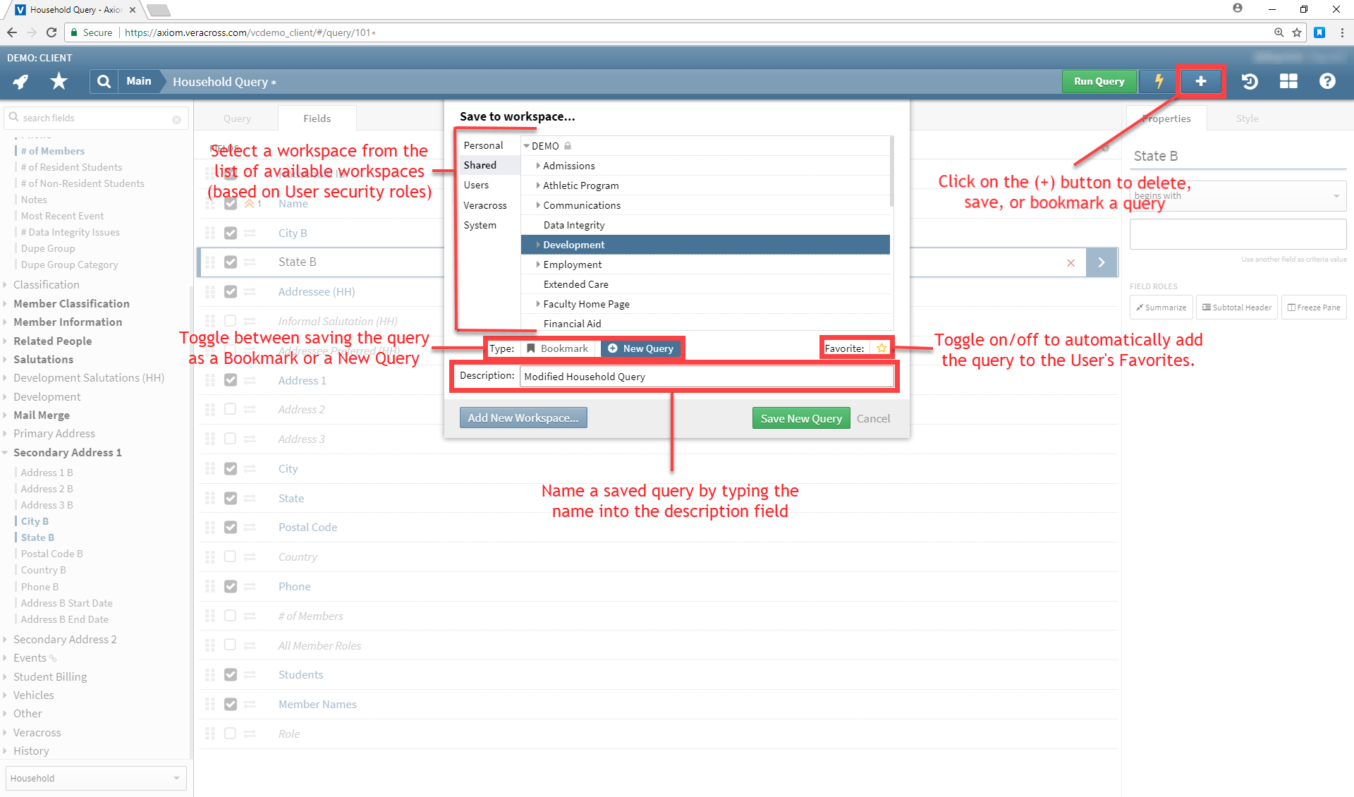Screen dimensions: 1354x797
Task: Cancel the save to workspace dialog
Action: (x=873, y=418)
